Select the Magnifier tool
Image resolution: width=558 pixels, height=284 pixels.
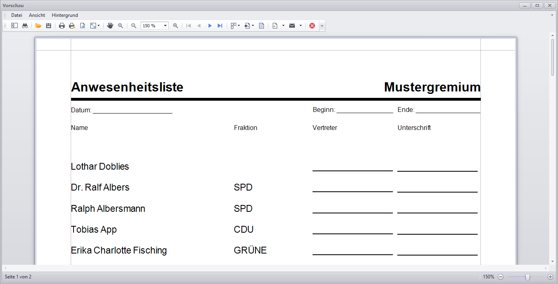point(121,26)
